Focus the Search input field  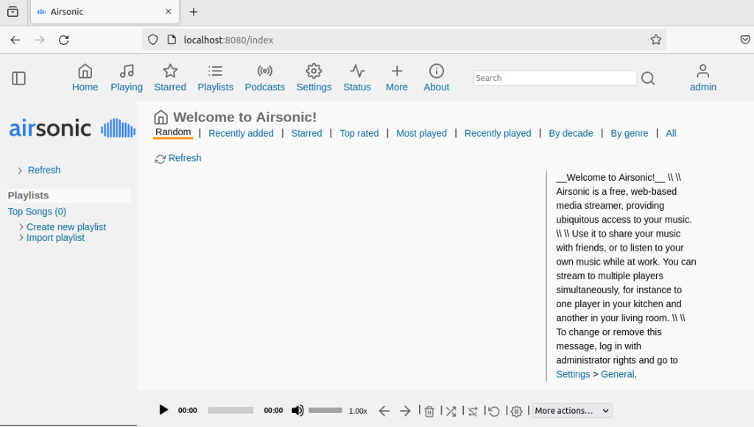(555, 78)
